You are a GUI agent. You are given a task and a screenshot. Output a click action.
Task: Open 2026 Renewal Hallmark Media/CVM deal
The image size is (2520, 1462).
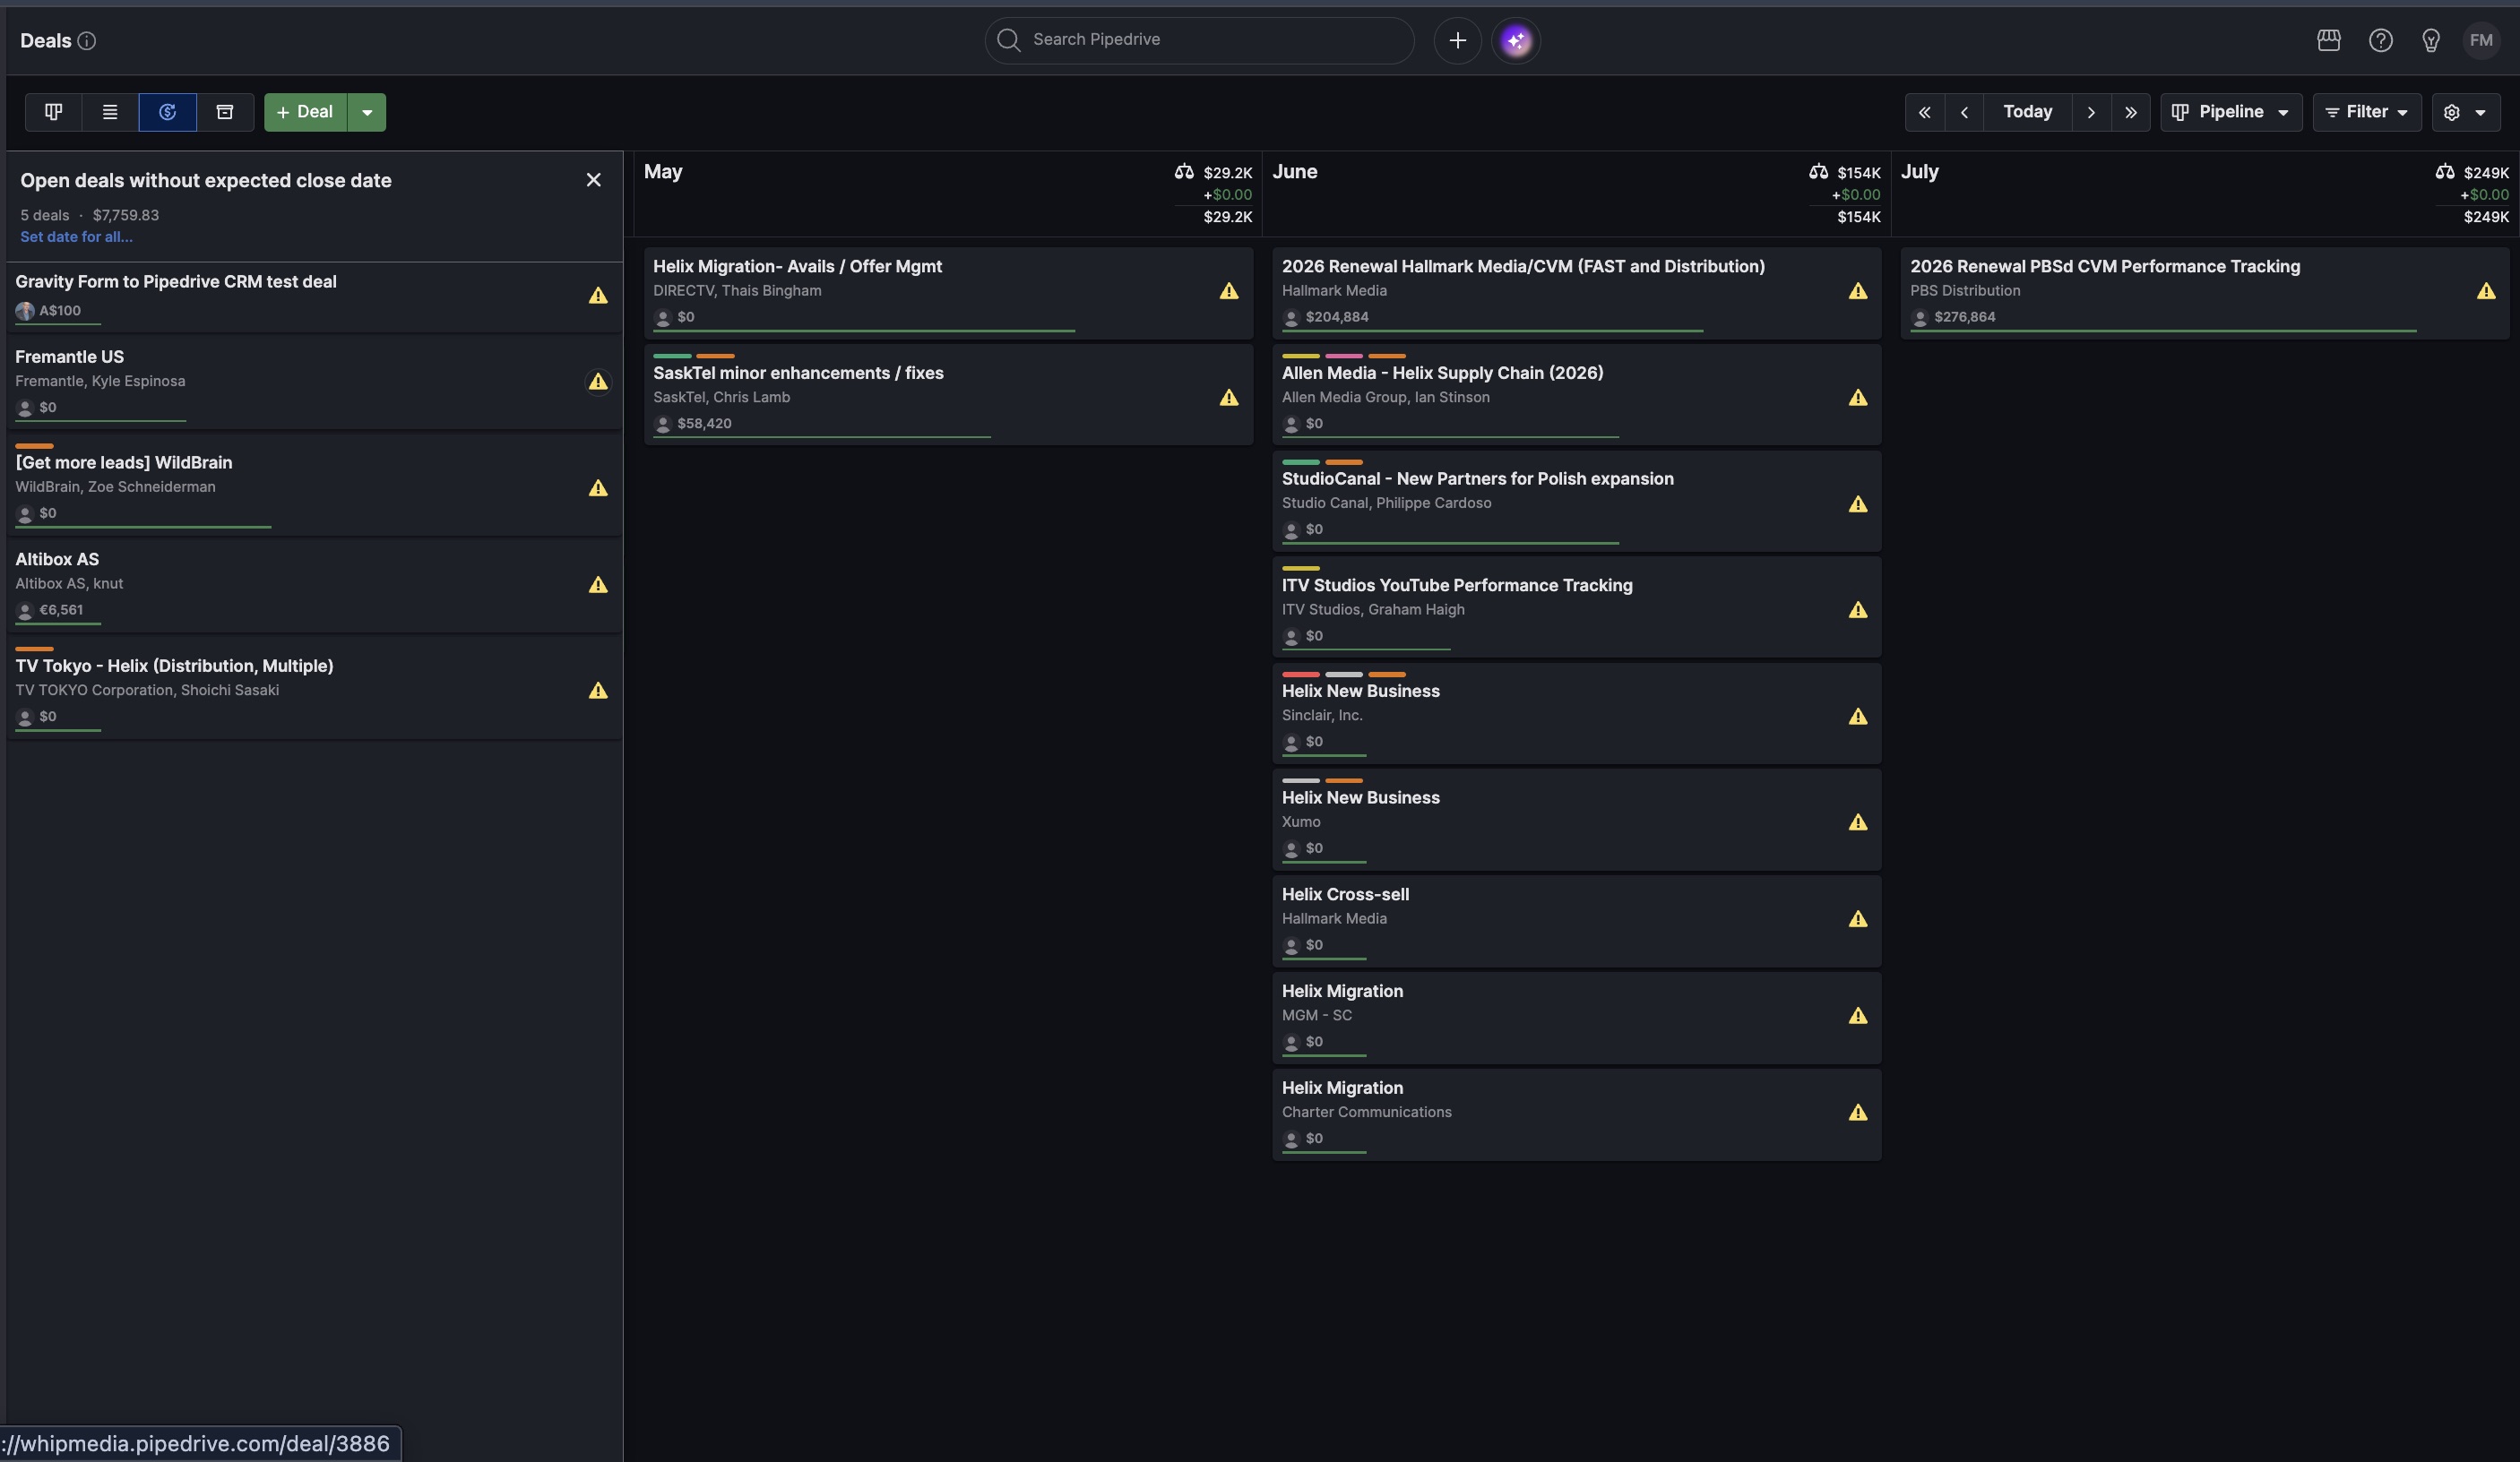[x=1576, y=293]
